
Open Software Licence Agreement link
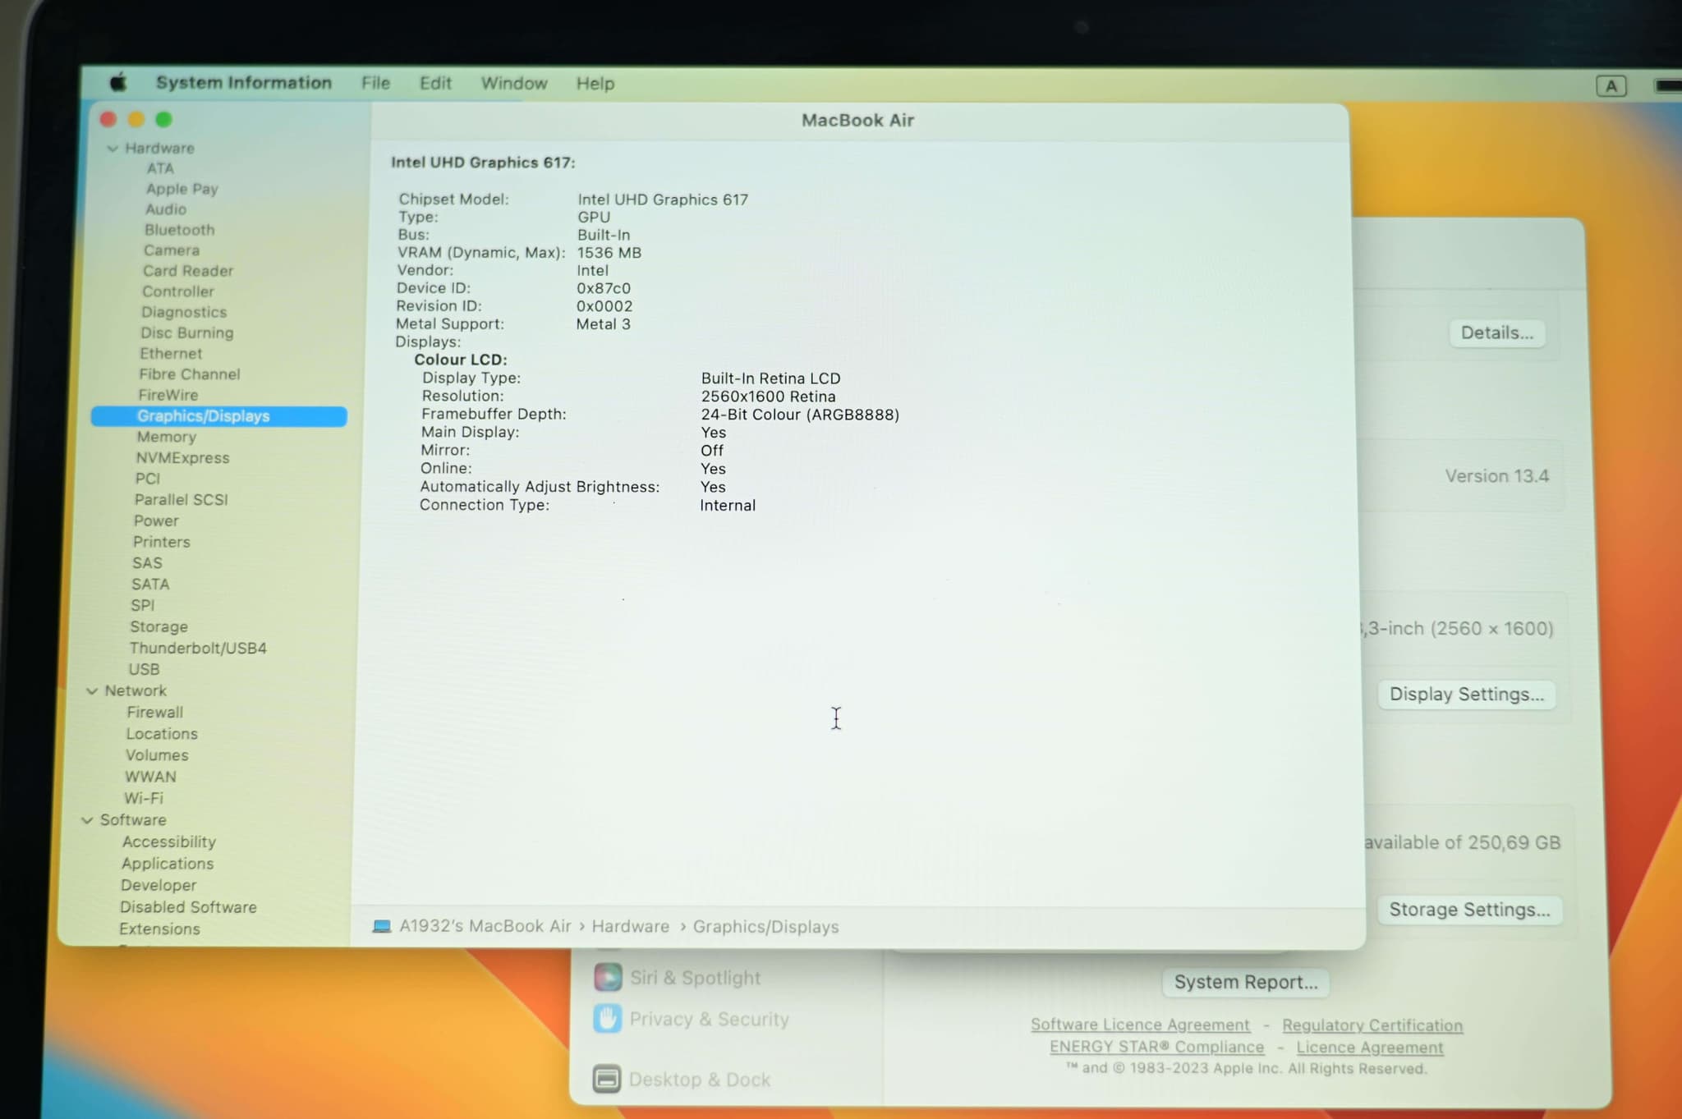[x=1140, y=1025]
